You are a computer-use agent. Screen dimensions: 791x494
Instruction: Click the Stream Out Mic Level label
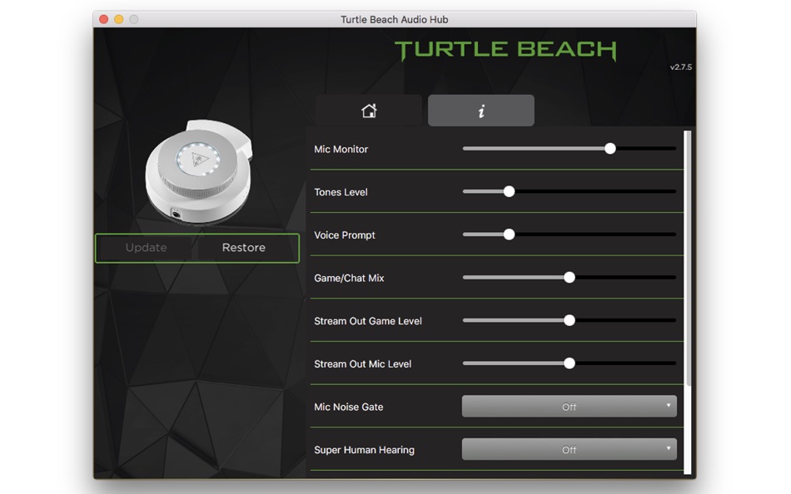pyautogui.click(x=363, y=364)
